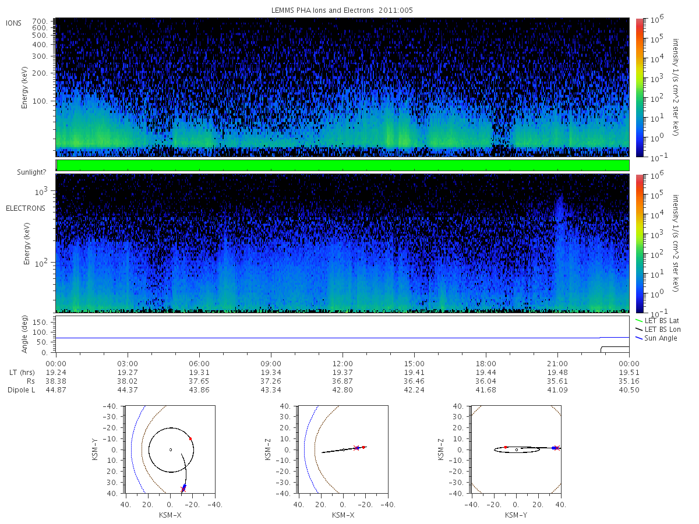Click the Angle (deg) axis label

26,334
